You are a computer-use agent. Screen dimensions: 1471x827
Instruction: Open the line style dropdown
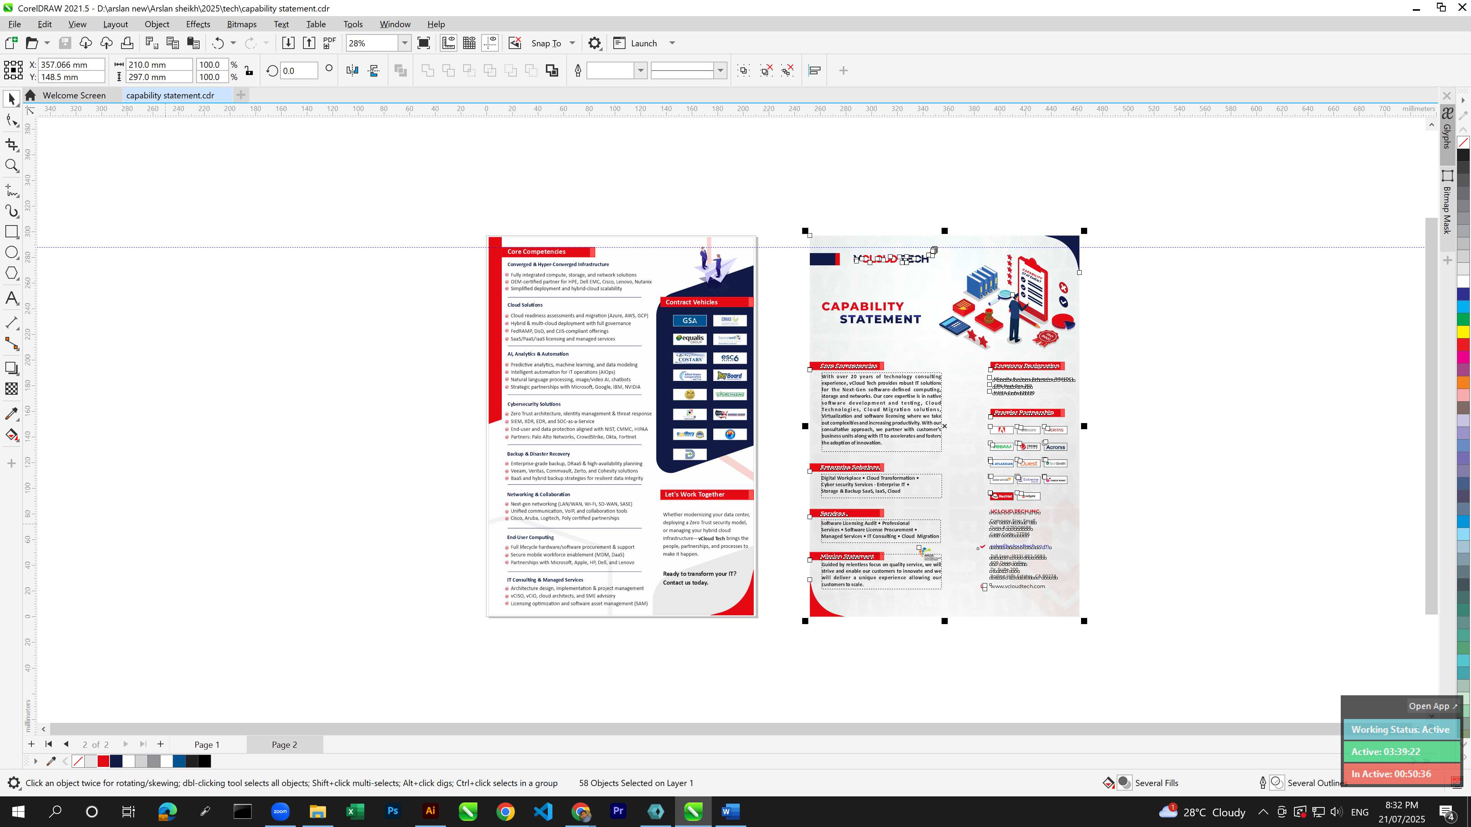click(x=721, y=70)
